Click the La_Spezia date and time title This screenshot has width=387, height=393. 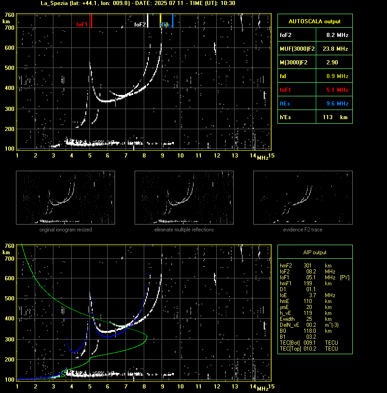(138, 3)
